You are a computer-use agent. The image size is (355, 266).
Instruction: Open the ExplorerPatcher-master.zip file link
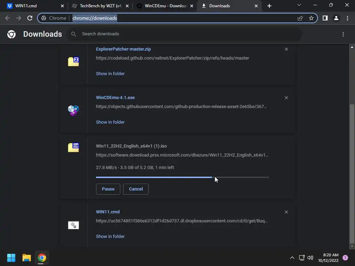pyautogui.click(x=123, y=49)
